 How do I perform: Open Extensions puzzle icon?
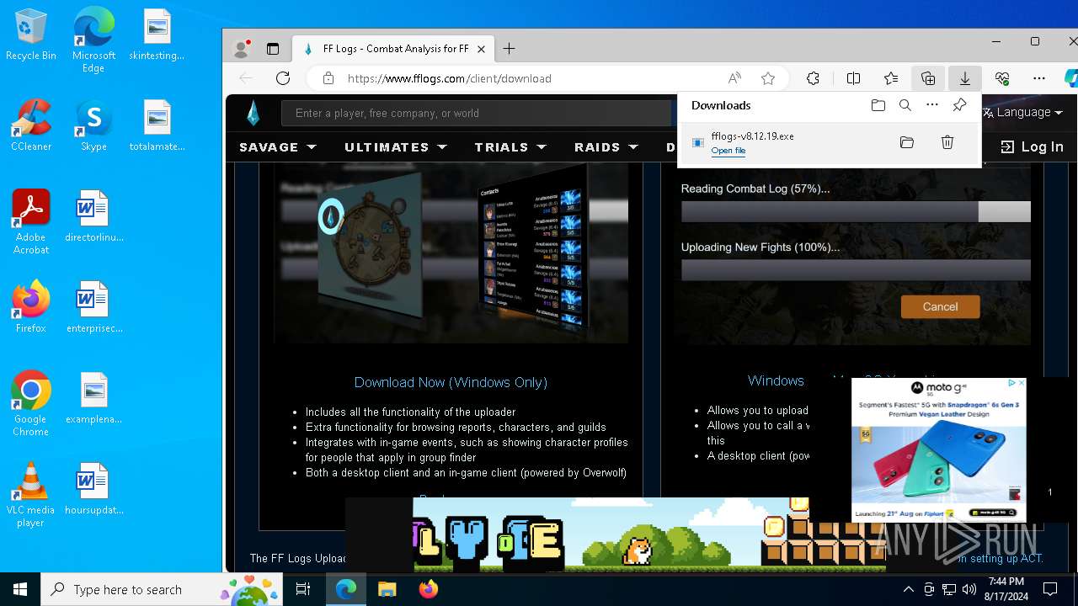(813, 78)
